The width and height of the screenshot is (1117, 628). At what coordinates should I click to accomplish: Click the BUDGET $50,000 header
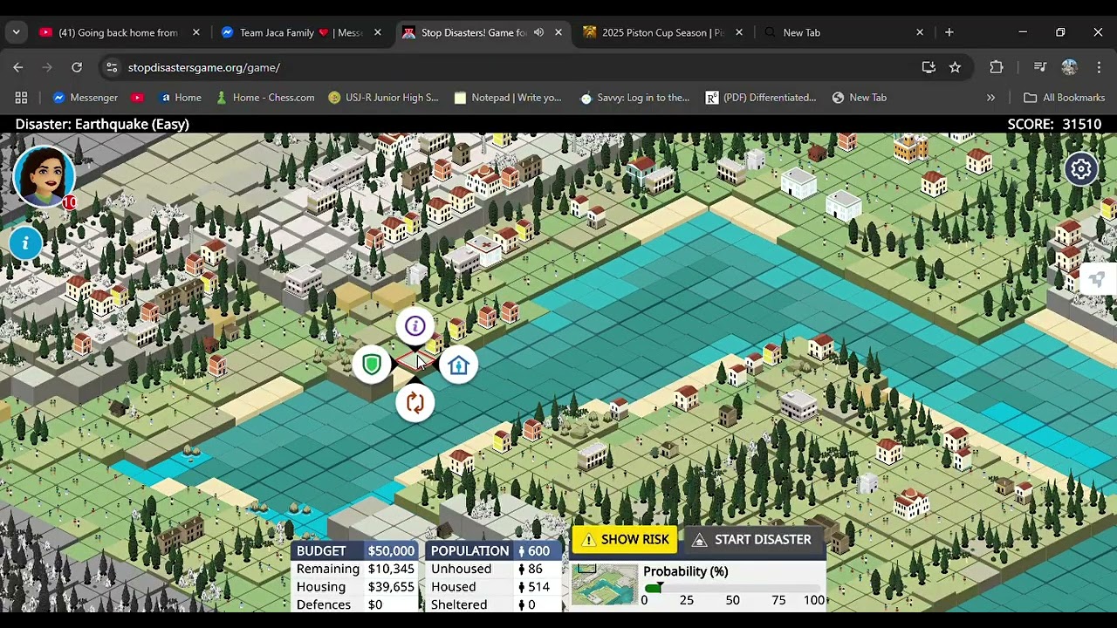click(355, 551)
